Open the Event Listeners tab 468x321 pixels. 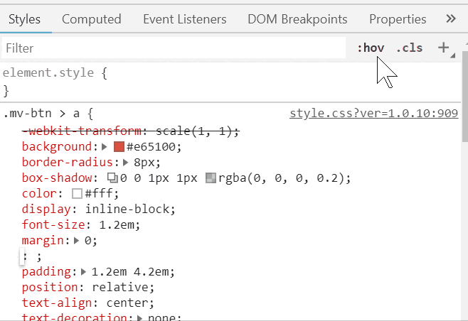click(184, 19)
